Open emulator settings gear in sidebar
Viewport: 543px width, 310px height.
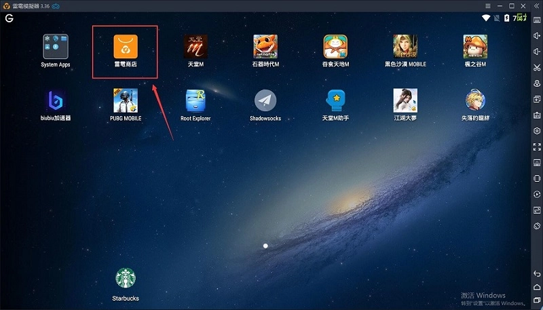(537, 131)
